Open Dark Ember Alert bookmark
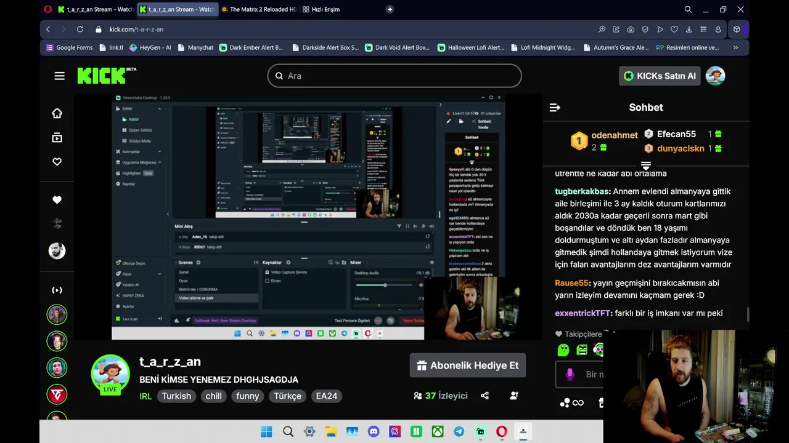789x443 pixels. click(x=251, y=47)
